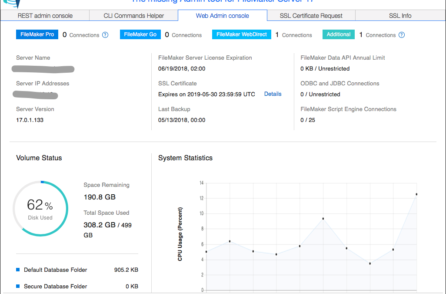The width and height of the screenshot is (446, 294).
Task: Go to the SSL Certificate Request tab
Action: pyautogui.click(x=311, y=16)
